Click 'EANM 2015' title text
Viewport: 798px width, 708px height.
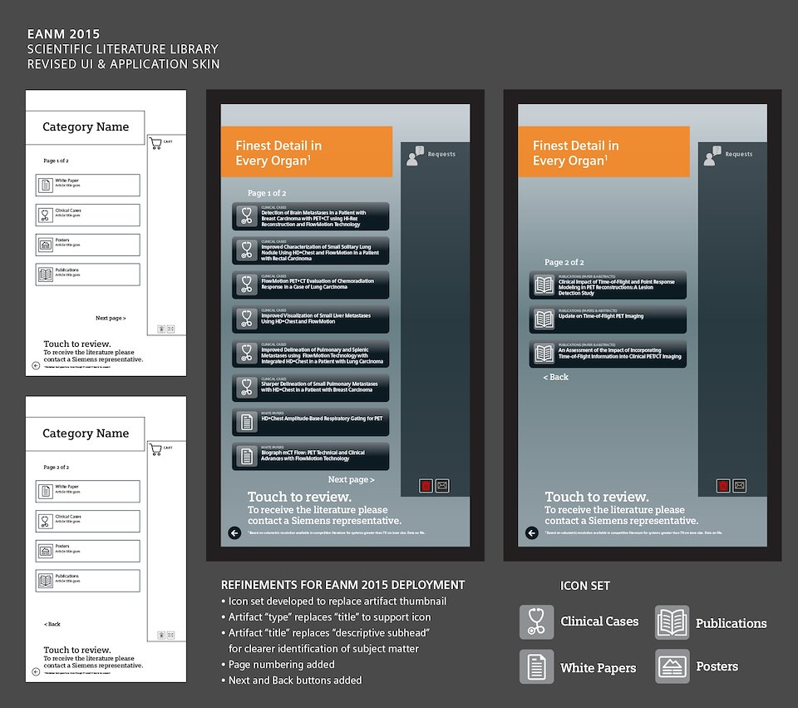tap(64, 34)
